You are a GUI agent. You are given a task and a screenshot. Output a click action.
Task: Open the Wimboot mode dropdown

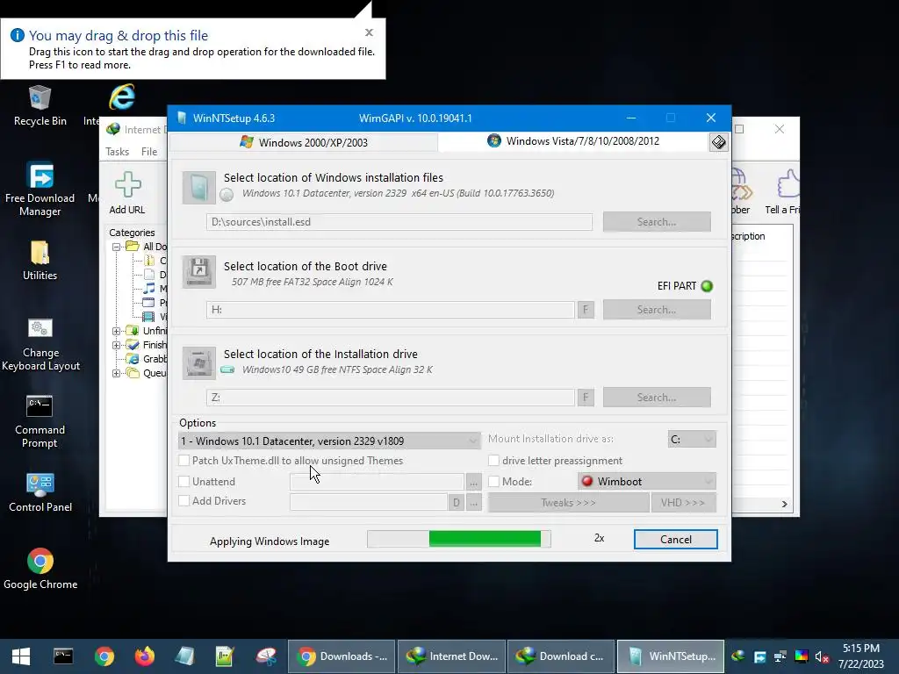point(647,482)
